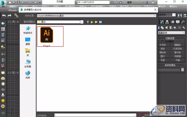Screen dimensions: 187x117
Task: Click the object color swatch
Action: point(183,70)
